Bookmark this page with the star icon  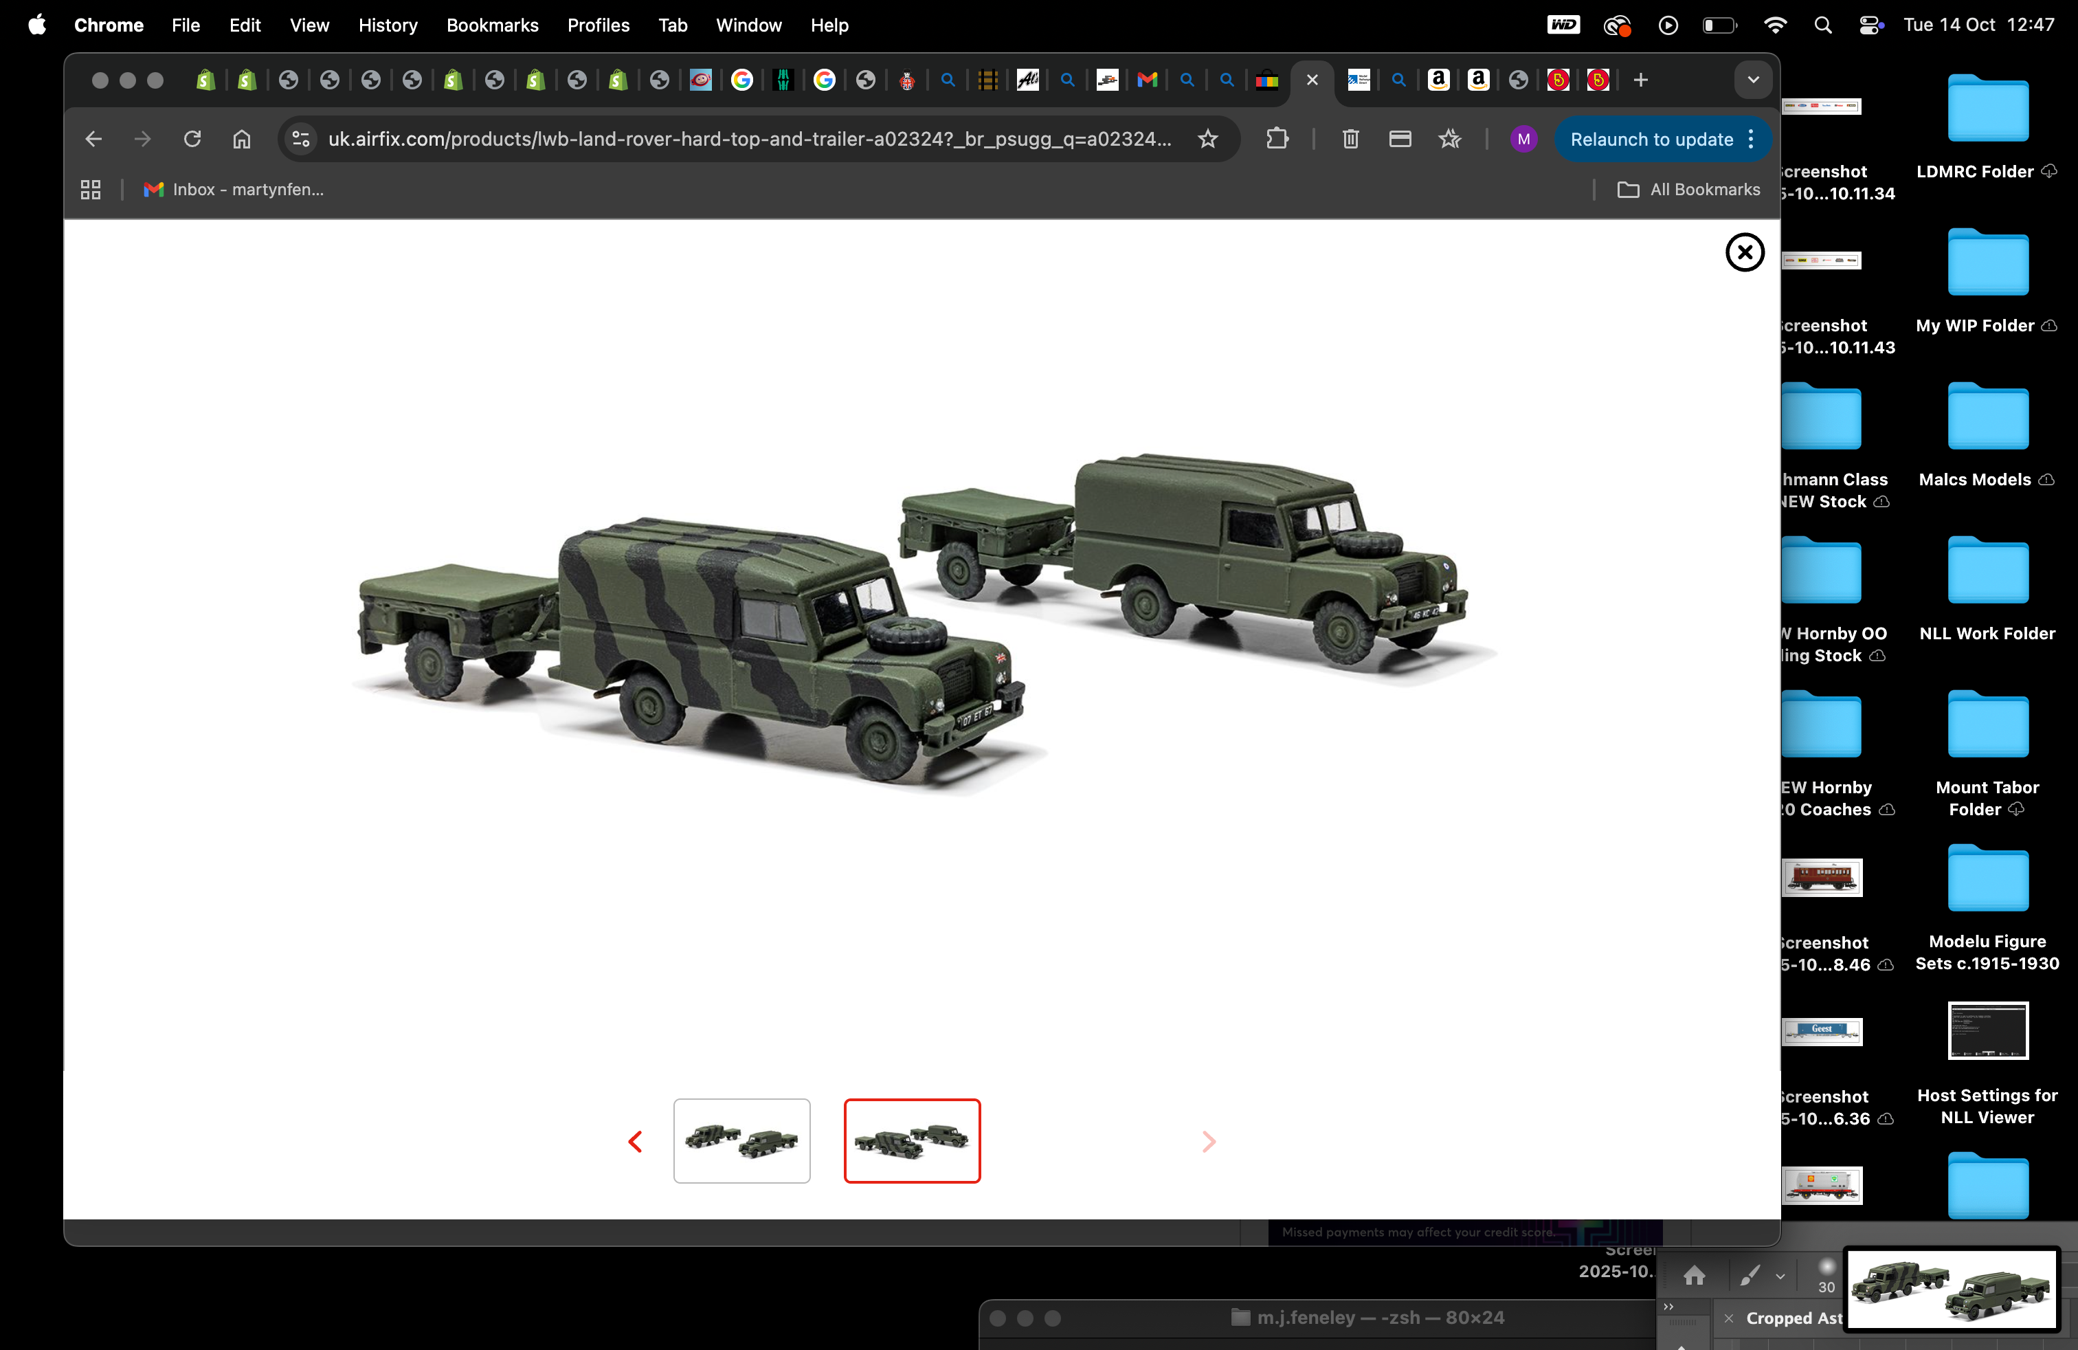tap(1207, 139)
